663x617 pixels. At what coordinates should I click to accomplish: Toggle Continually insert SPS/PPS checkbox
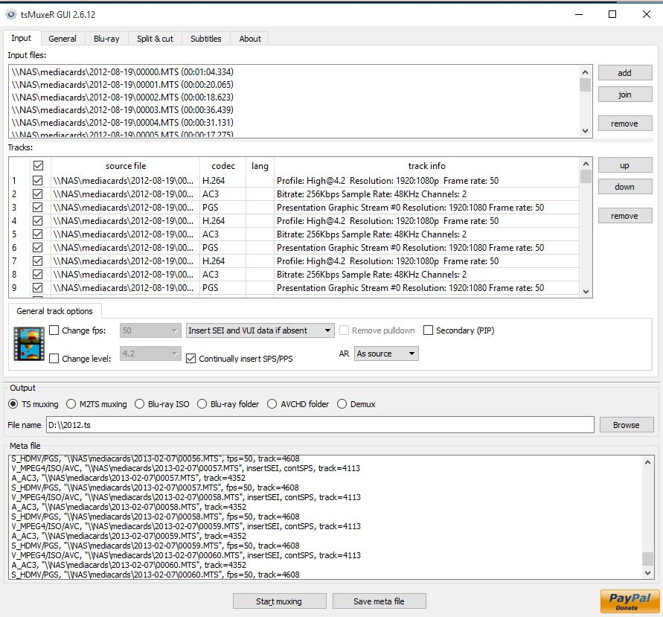(x=191, y=359)
